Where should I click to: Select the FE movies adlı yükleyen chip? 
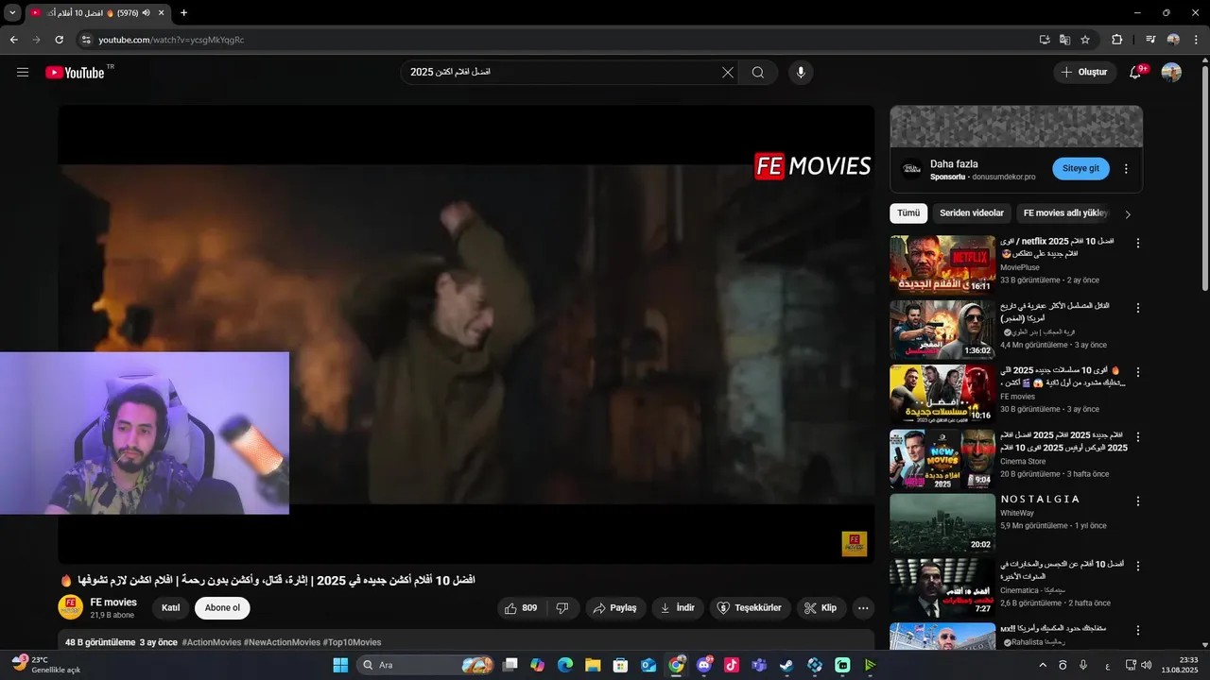(1065, 213)
